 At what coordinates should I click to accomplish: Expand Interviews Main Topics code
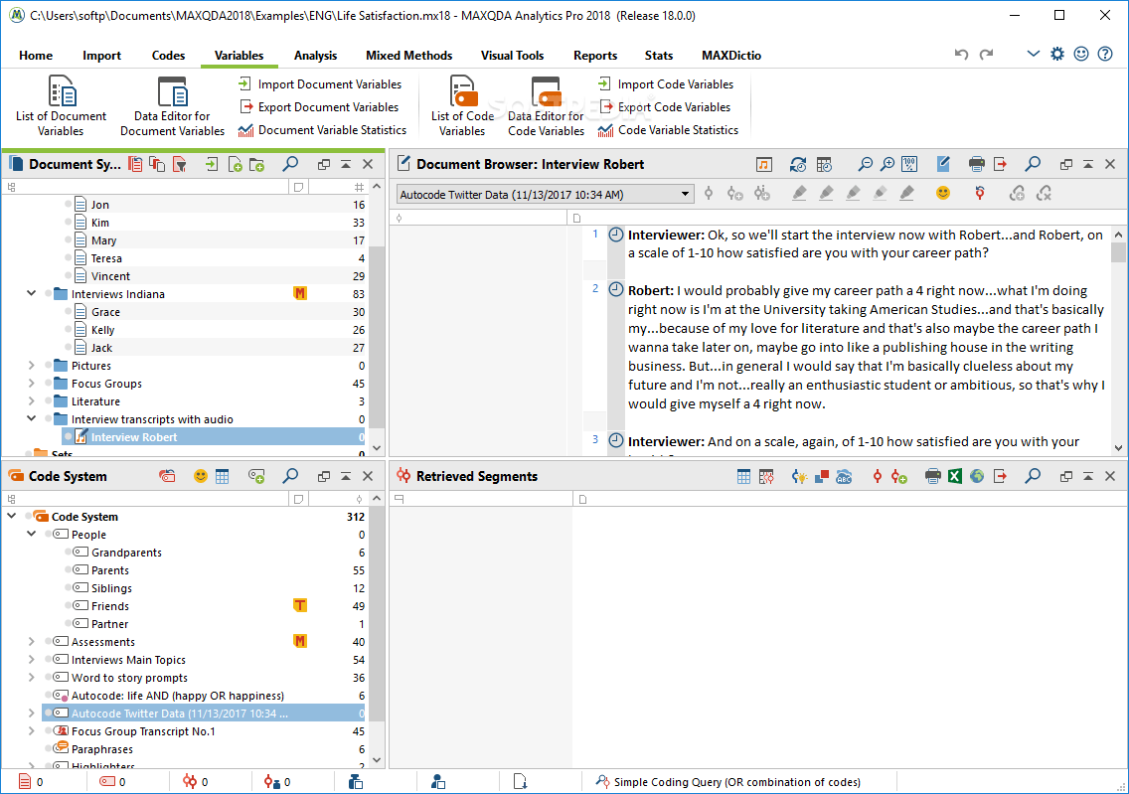click(x=31, y=660)
